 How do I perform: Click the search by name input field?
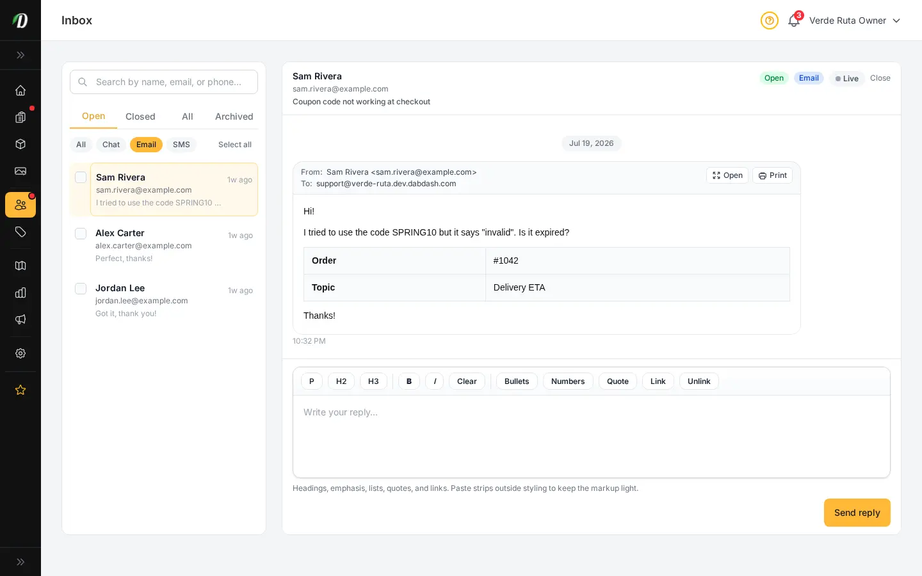point(164,82)
